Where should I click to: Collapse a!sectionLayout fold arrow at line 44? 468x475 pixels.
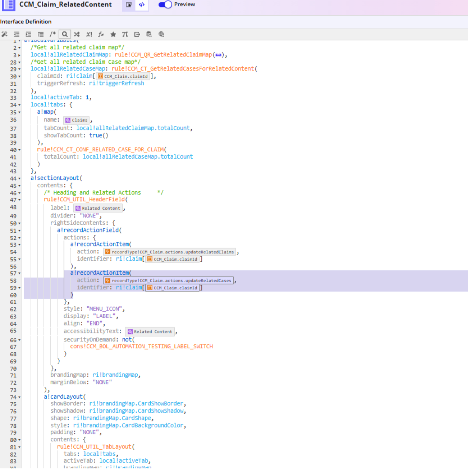[x=19, y=179]
